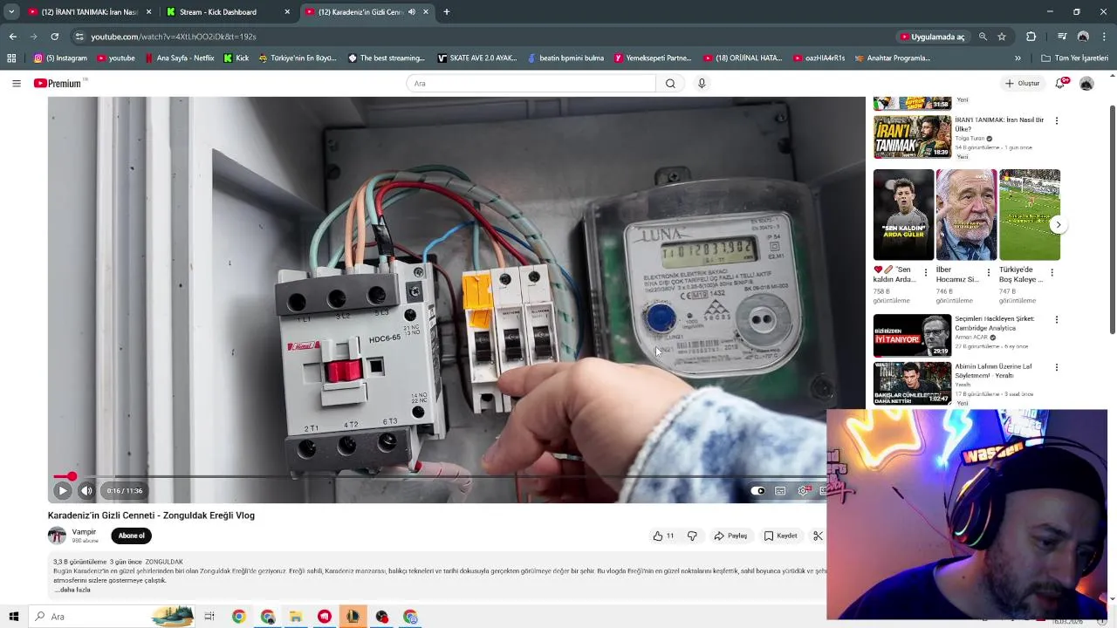Image resolution: width=1117 pixels, height=628 pixels.
Task: Open options for Abimin Lafının Üzerine video
Action: [x=1056, y=367]
